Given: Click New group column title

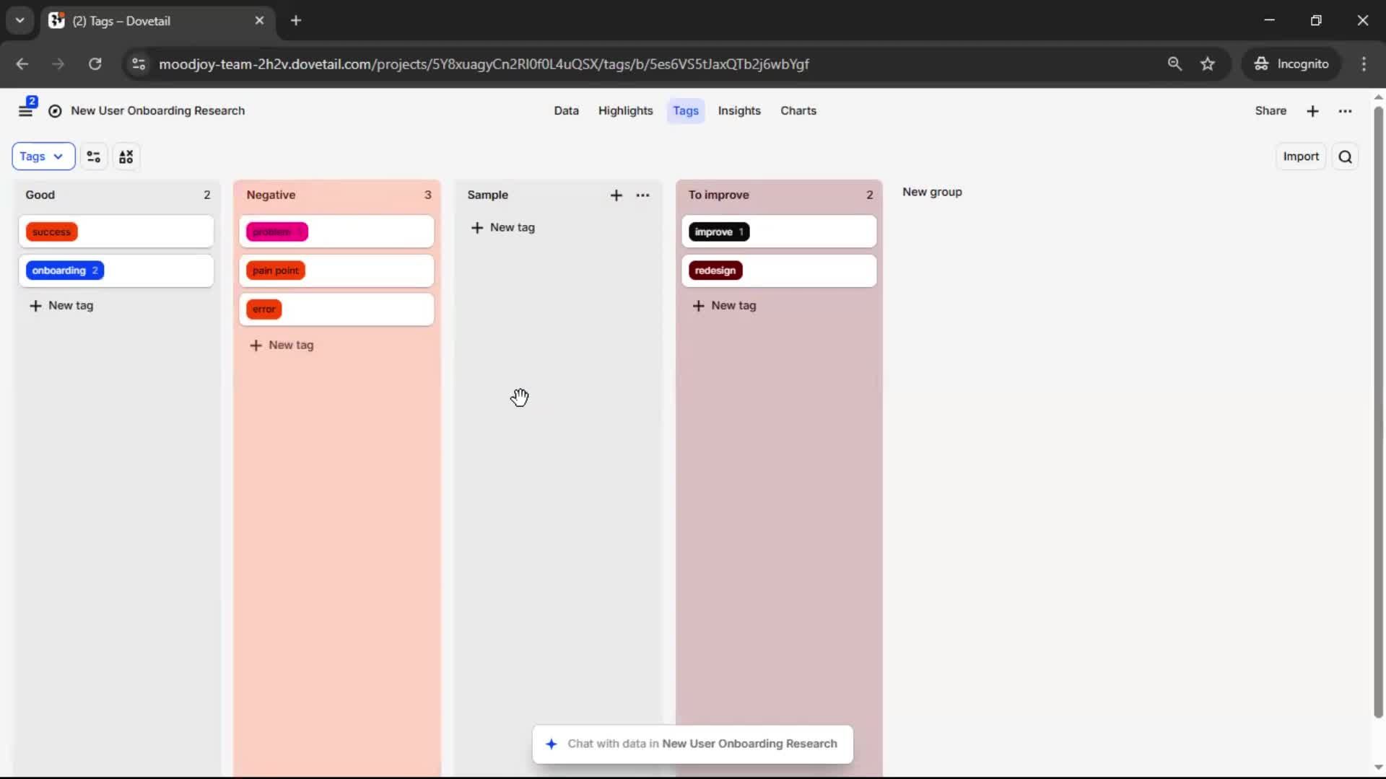Looking at the screenshot, I should point(931,192).
